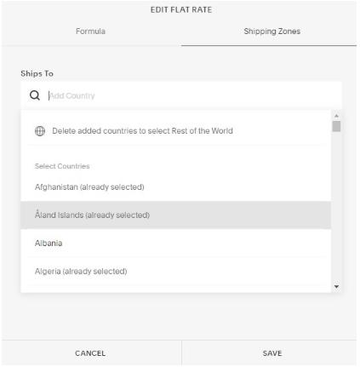The image size is (360, 367).
Task: Save the flat rate changes
Action: [272, 353]
